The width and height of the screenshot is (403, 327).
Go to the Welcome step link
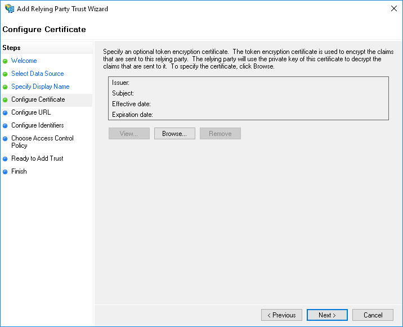point(24,61)
